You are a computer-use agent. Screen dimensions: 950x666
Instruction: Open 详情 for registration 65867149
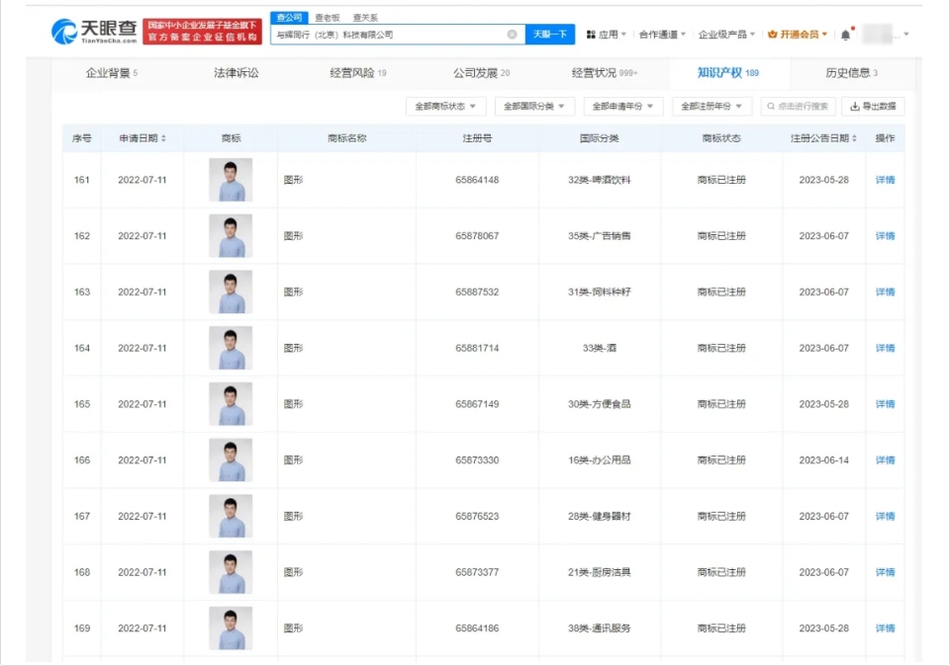885,404
